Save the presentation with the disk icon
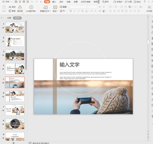The height and width of the screenshot is (144, 153). tap(16, 2)
